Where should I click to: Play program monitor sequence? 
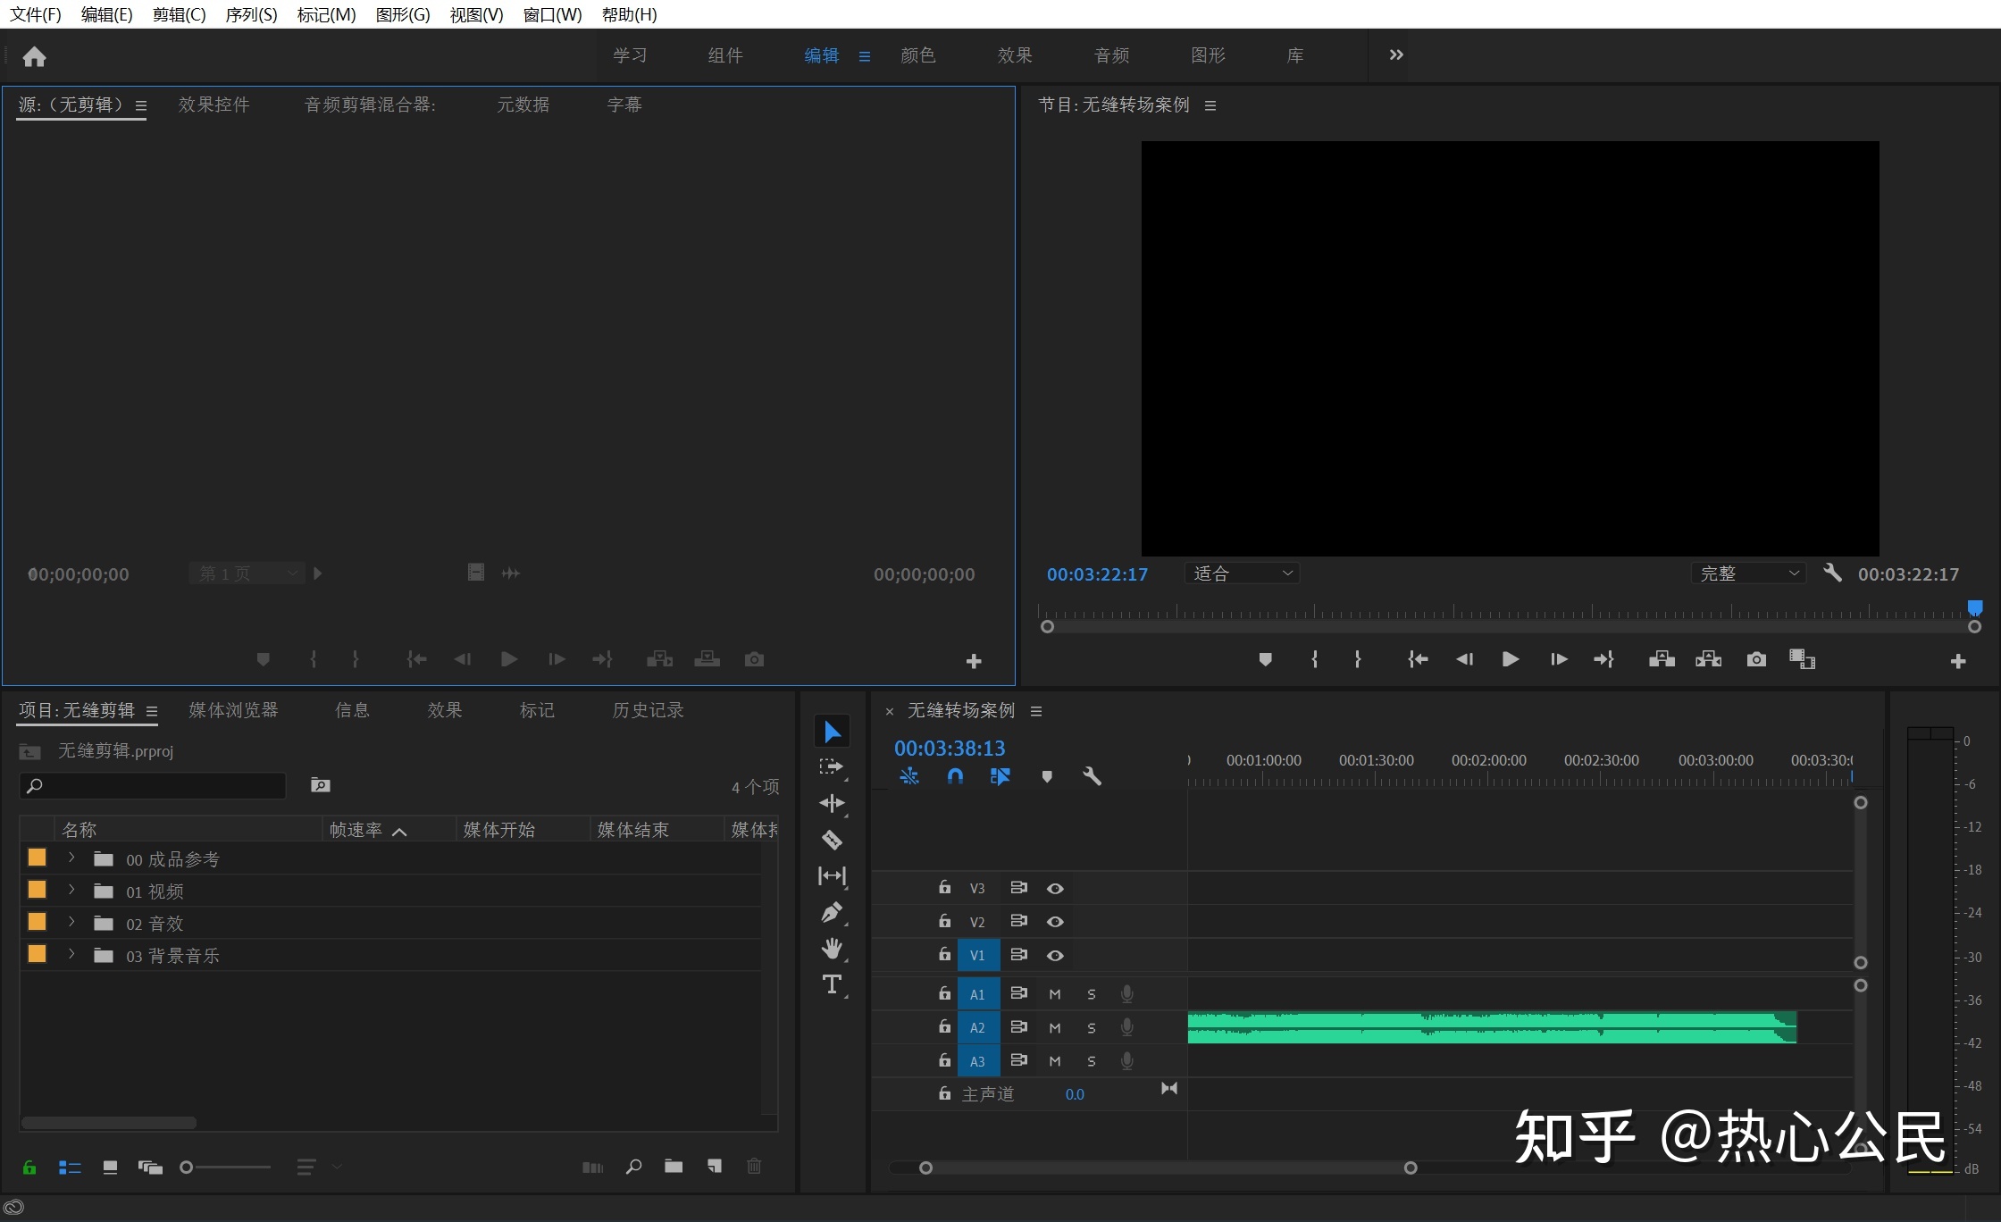[x=1511, y=659]
